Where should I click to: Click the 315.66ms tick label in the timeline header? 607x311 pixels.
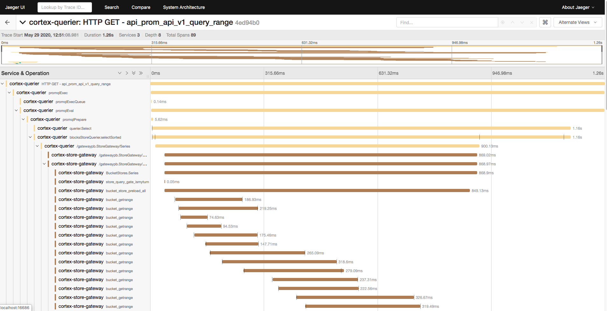point(275,73)
